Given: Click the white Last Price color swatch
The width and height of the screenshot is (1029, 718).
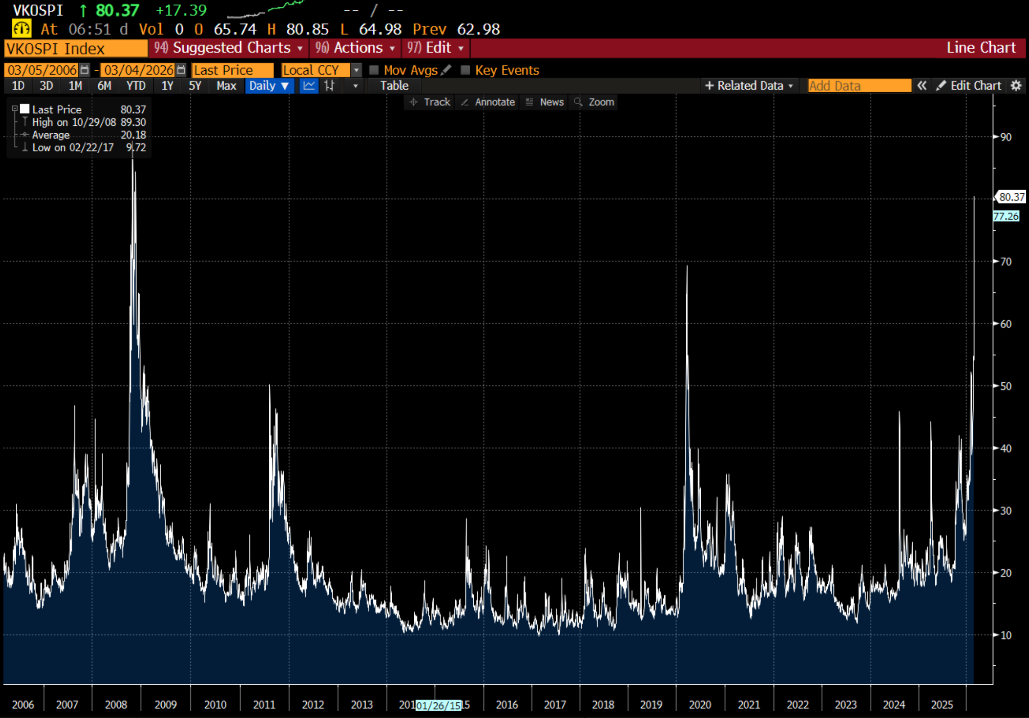Looking at the screenshot, I should click(x=25, y=109).
